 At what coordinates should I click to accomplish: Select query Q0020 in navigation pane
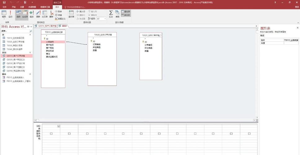click(x=16, y=60)
